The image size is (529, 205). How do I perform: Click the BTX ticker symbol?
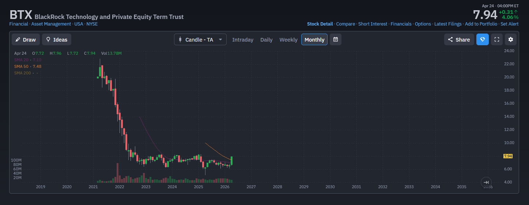21,15
